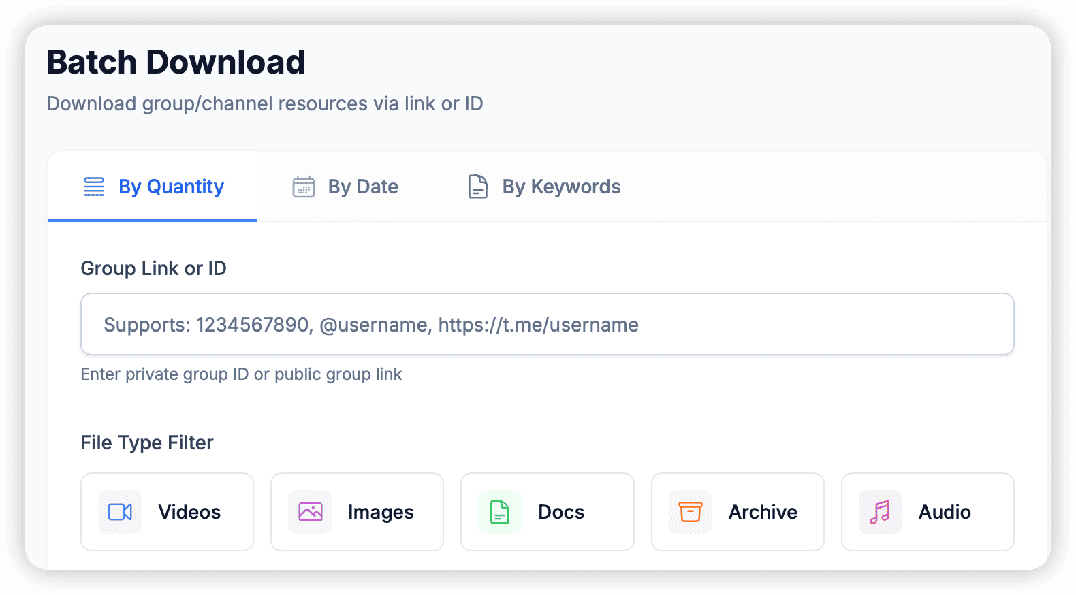Click the orange archive box icon
The width and height of the screenshot is (1076, 595).
click(691, 512)
